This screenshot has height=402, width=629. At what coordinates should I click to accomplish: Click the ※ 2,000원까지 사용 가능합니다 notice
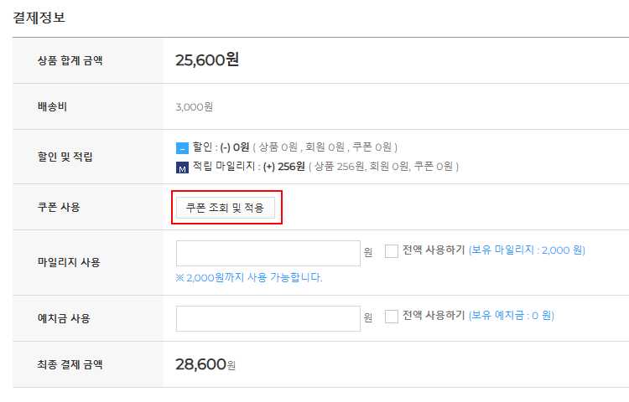249,277
